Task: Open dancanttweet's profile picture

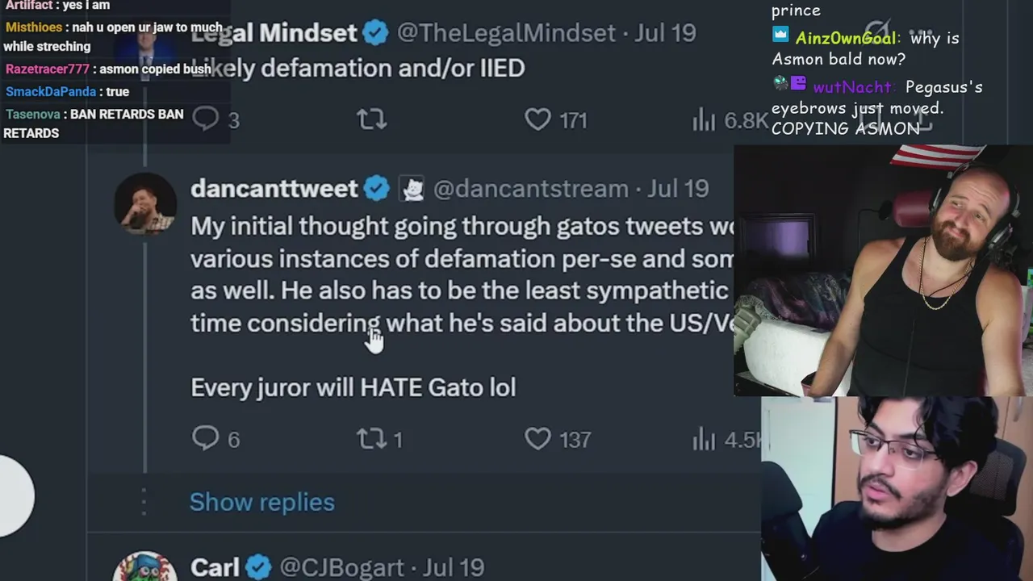Action: (145, 203)
